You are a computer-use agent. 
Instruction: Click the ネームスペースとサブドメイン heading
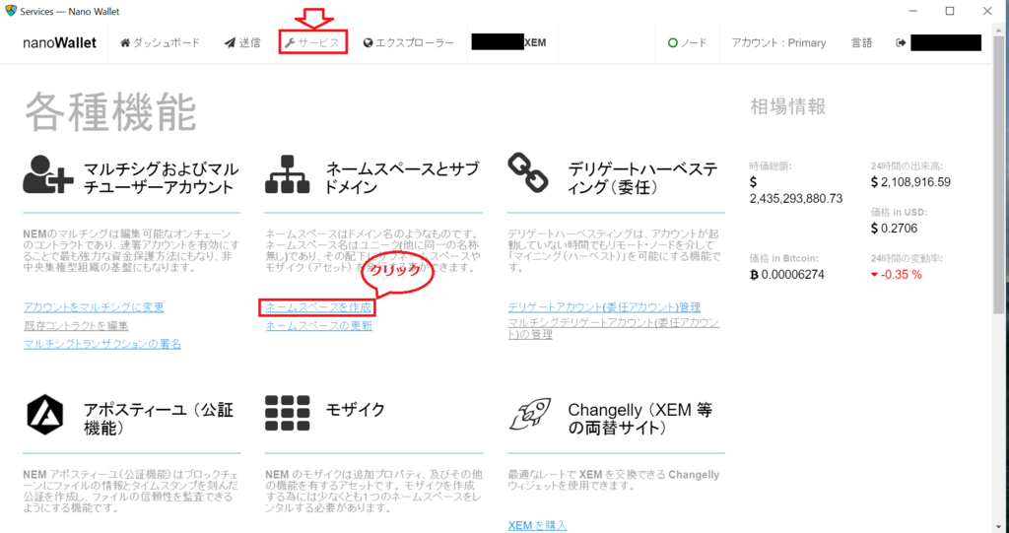pyautogui.click(x=403, y=178)
